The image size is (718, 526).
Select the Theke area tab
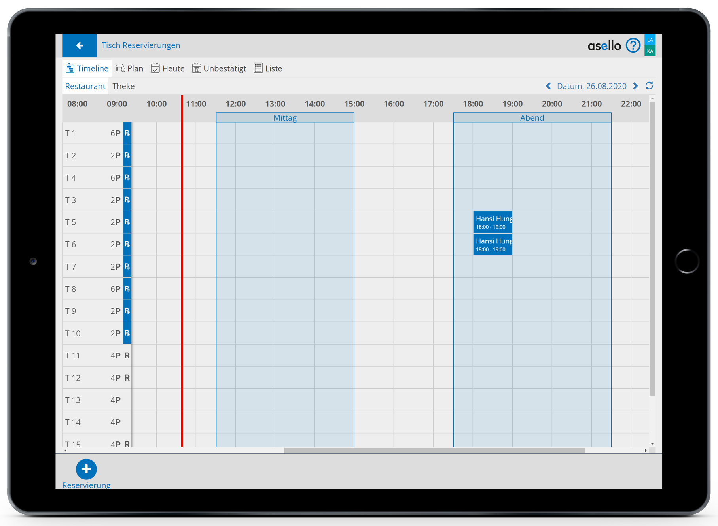pyautogui.click(x=123, y=86)
